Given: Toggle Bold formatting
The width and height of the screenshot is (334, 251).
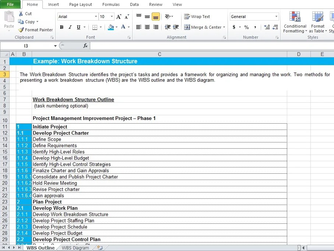Looking at the screenshot, I should tap(61, 27).
